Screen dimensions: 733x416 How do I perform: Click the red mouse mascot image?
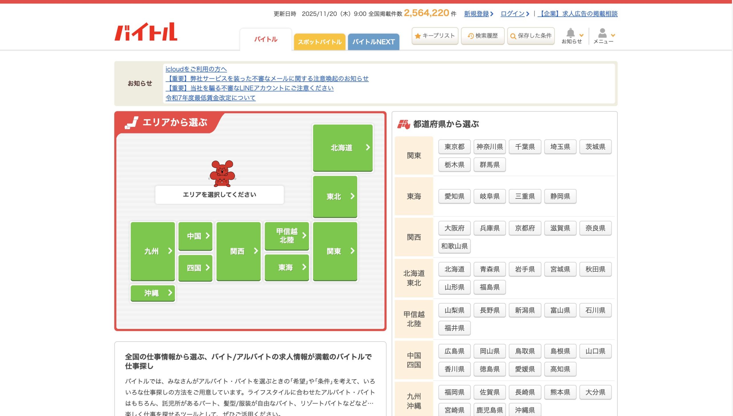pos(222,173)
